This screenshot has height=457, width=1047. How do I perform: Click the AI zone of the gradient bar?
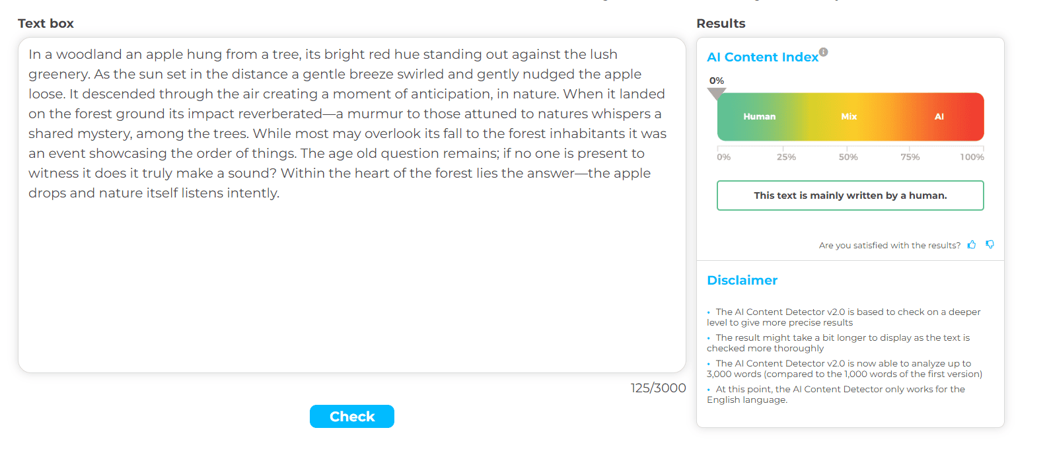coord(939,117)
